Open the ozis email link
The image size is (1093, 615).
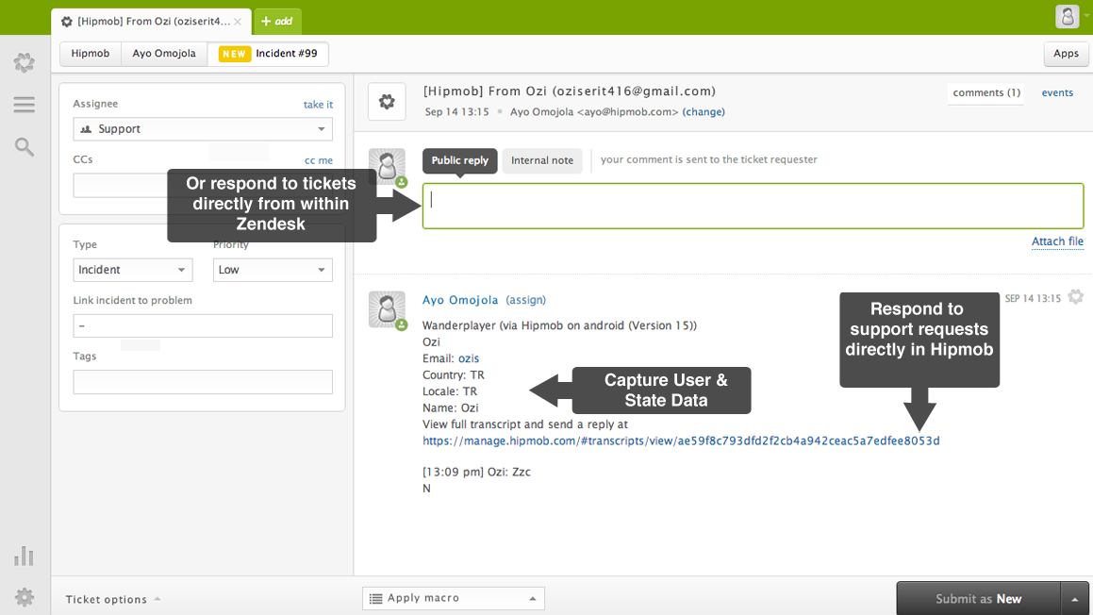tap(469, 358)
